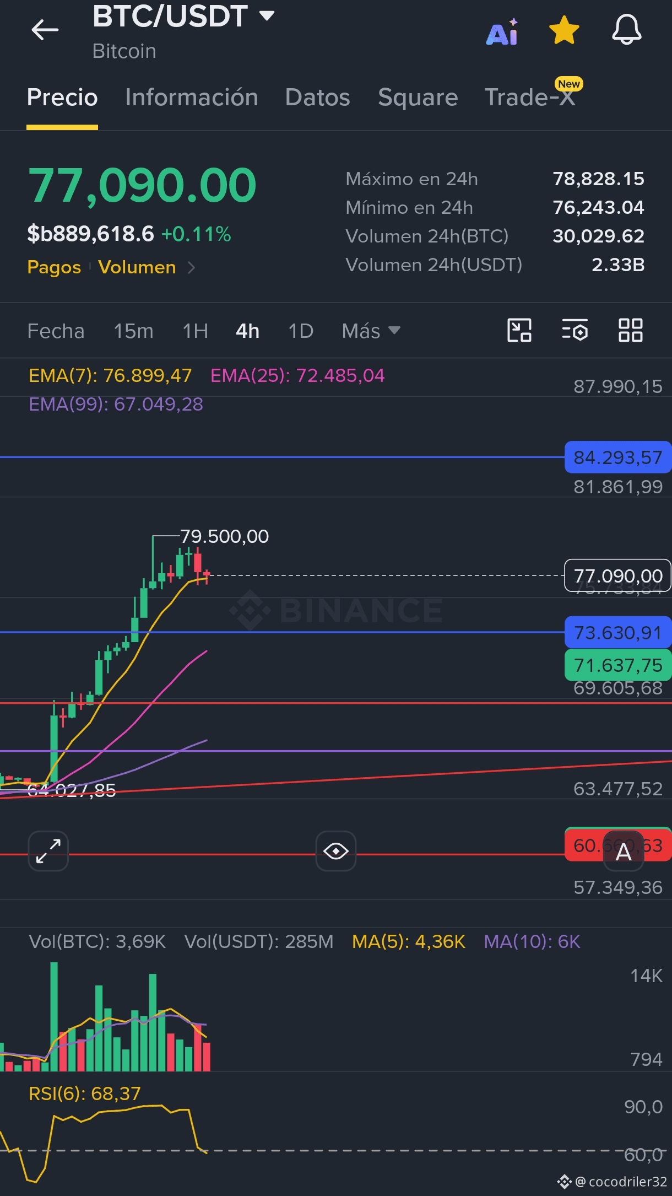
Task: Toggle the favorite star icon
Action: [564, 30]
